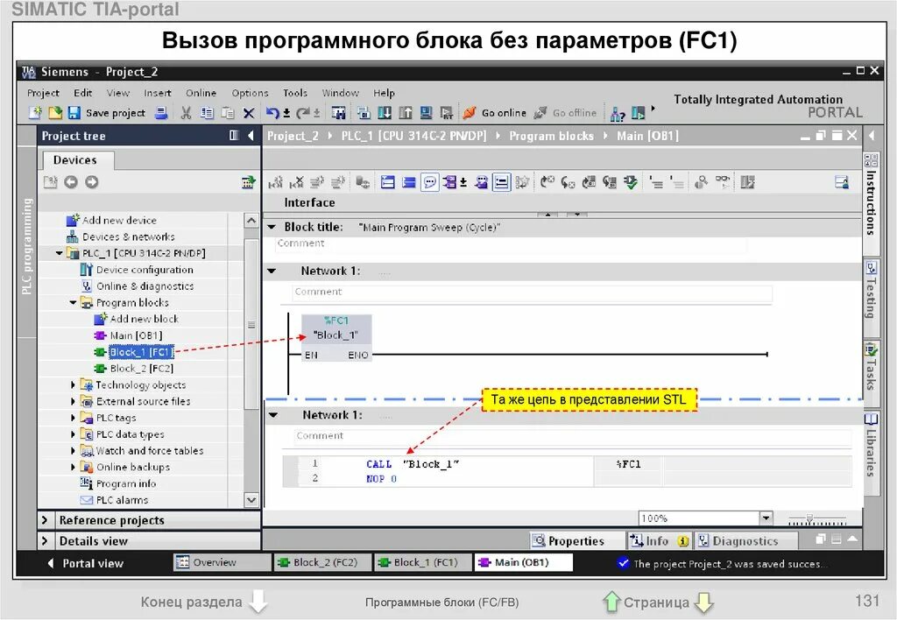Image resolution: width=897 pixels, height=620 pixels.
Task: Switch to Block_1 (FC1) editor tab
Action: point(422,562)
